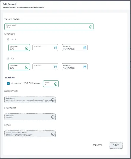This screenshot has width=131, height=159.
Task: Click the checkmark icon in Subdomain field
Action: click(53, 100)
